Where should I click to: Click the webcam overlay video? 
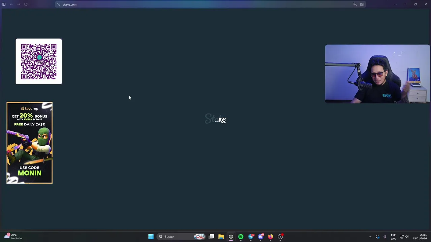(x=377, y=74)
